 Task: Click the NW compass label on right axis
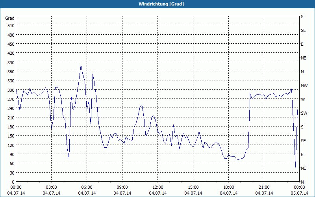(304, 85)
